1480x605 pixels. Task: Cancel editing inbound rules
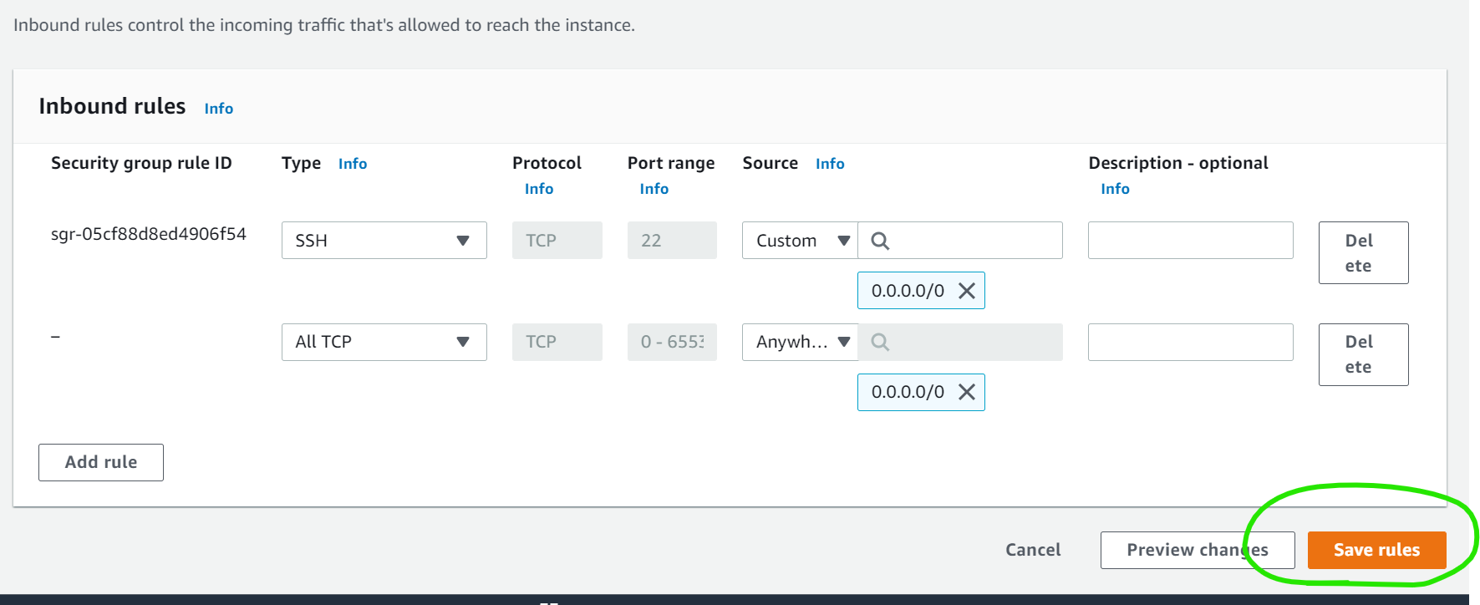[1033, 550]
